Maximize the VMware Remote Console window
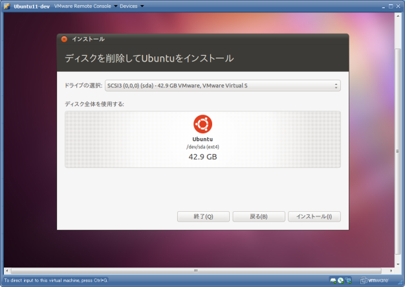 [391, 6]
